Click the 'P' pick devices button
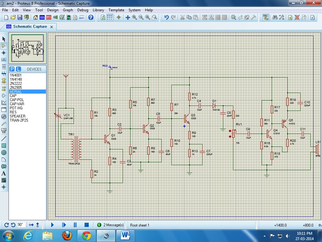Screen dimensions: 322x242 12,69
